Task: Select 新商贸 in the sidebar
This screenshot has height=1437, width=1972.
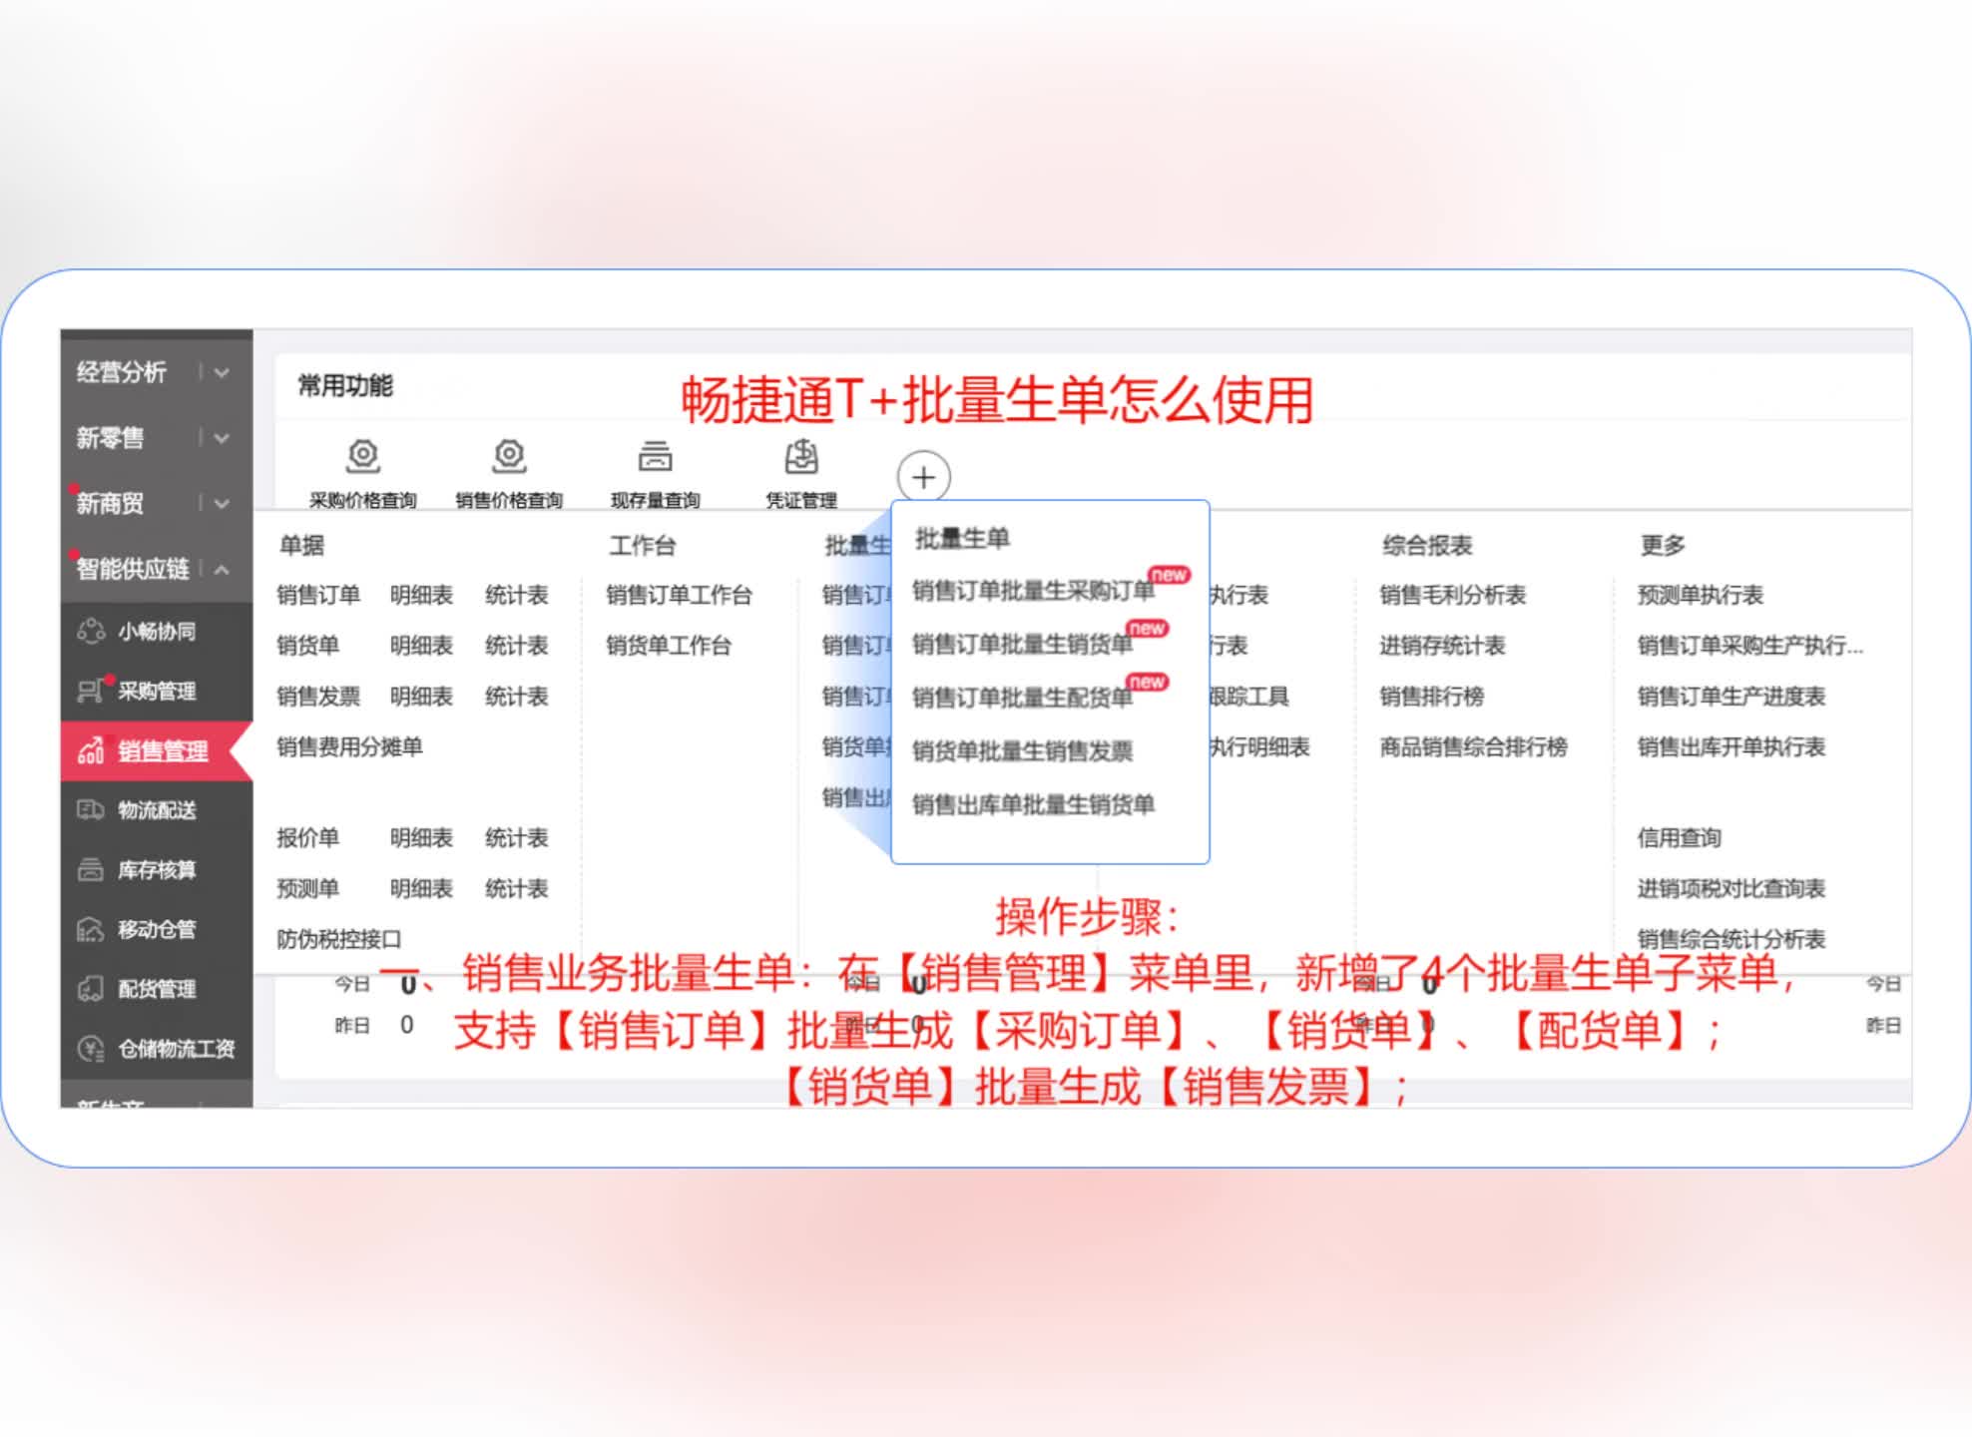Action: 110,504
